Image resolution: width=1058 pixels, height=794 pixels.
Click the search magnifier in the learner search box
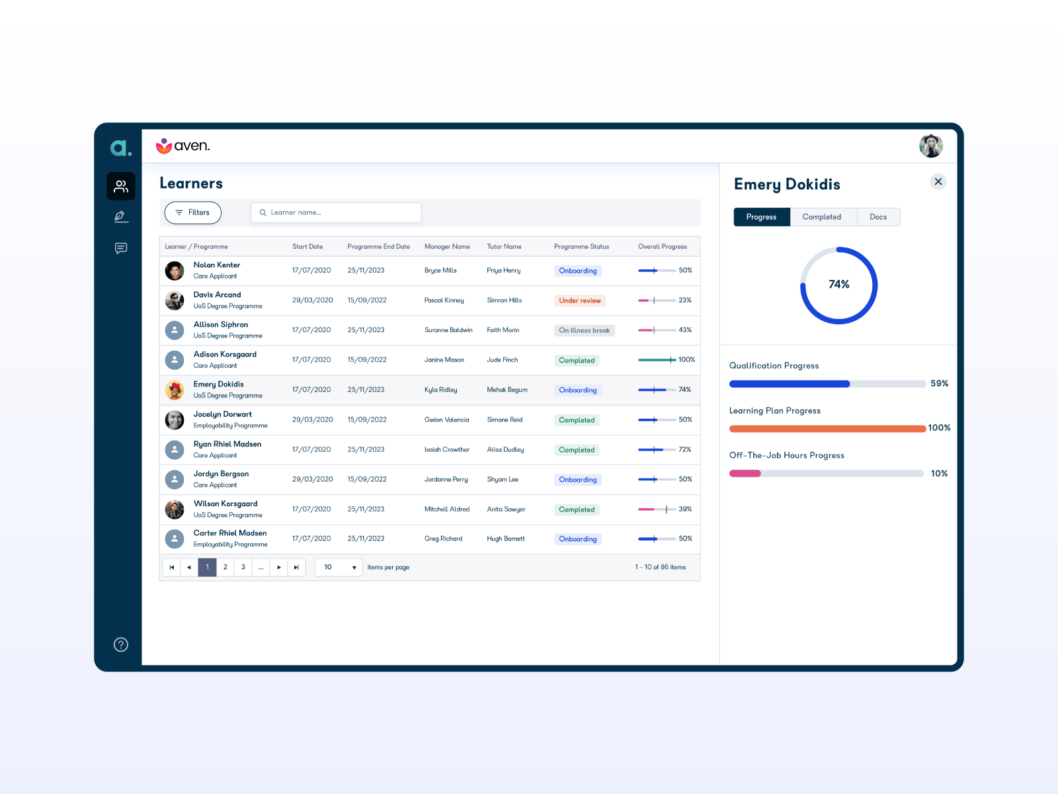coord(263,212)
